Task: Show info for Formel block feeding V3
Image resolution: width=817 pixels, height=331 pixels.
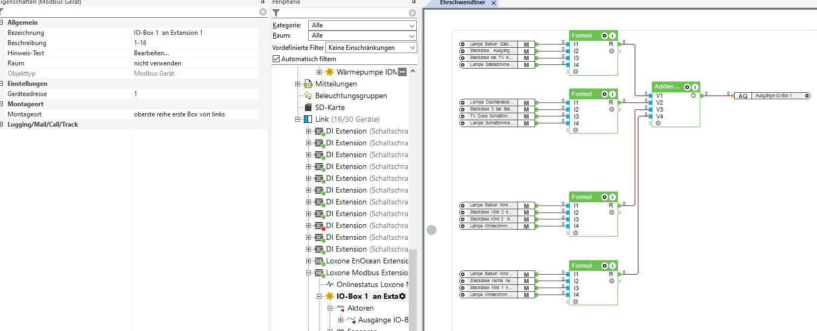Action: pyautogui.click(x=612, y=197)
